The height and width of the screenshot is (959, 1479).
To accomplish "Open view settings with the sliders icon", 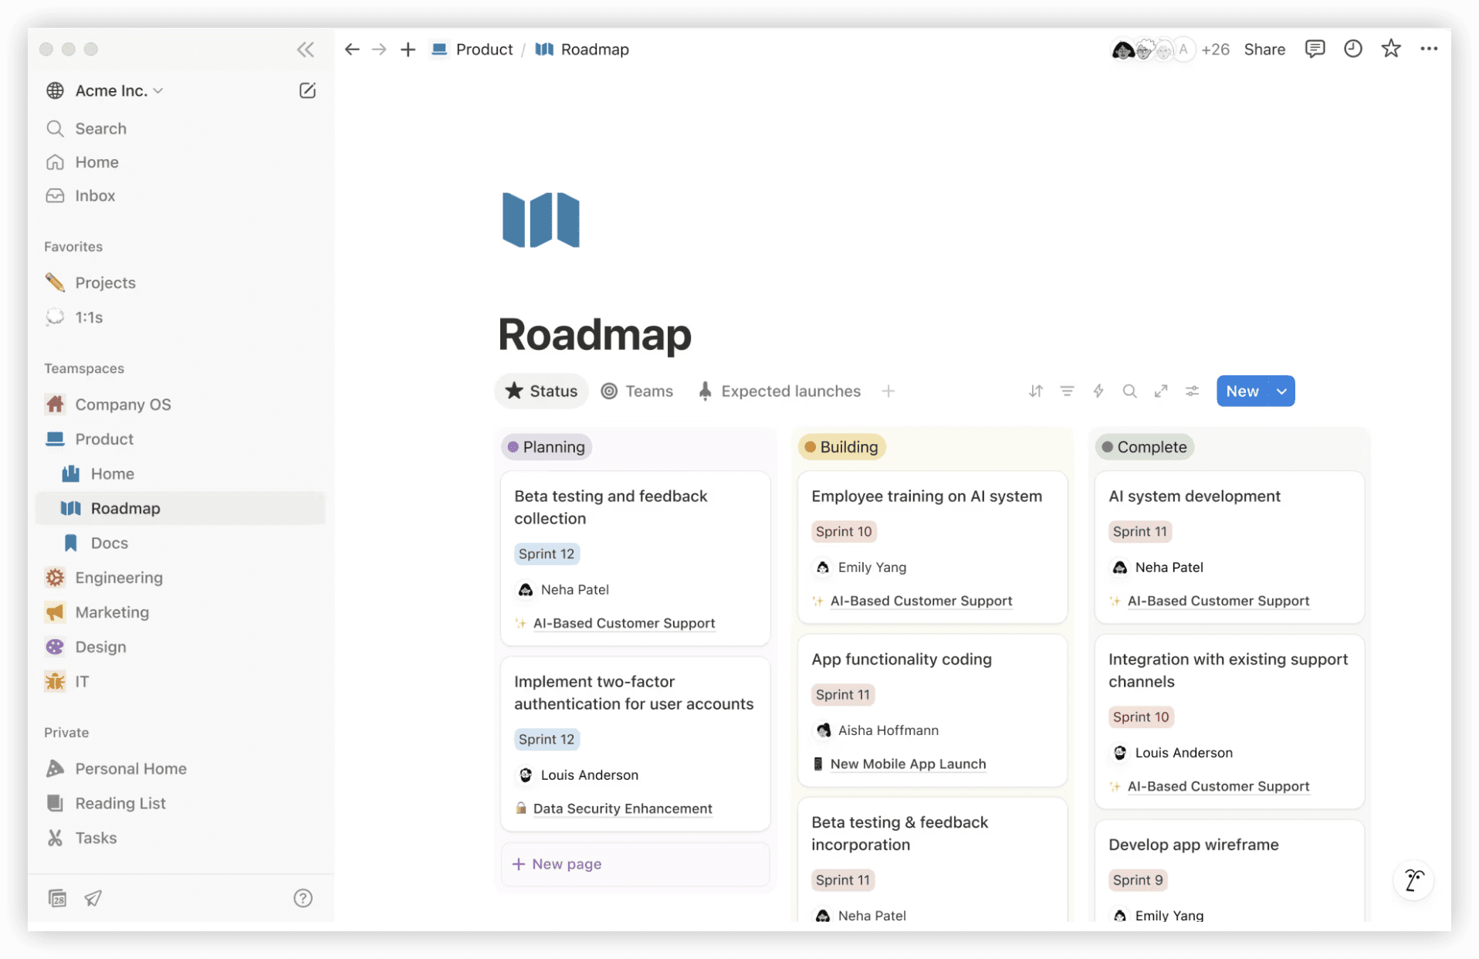I will (x=1192, y=391).
